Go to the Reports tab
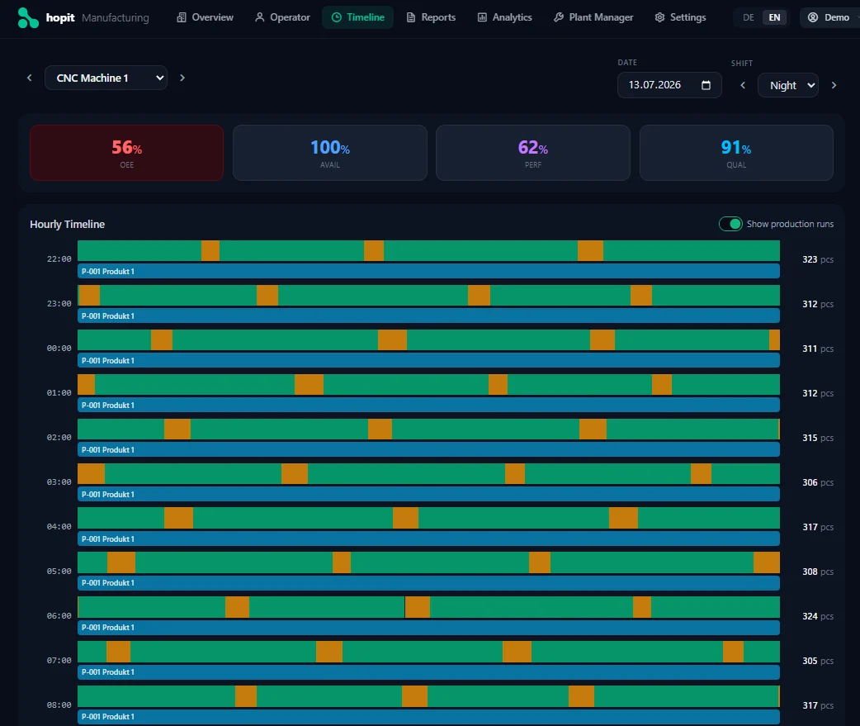860x726 pixels. point(431,17)
